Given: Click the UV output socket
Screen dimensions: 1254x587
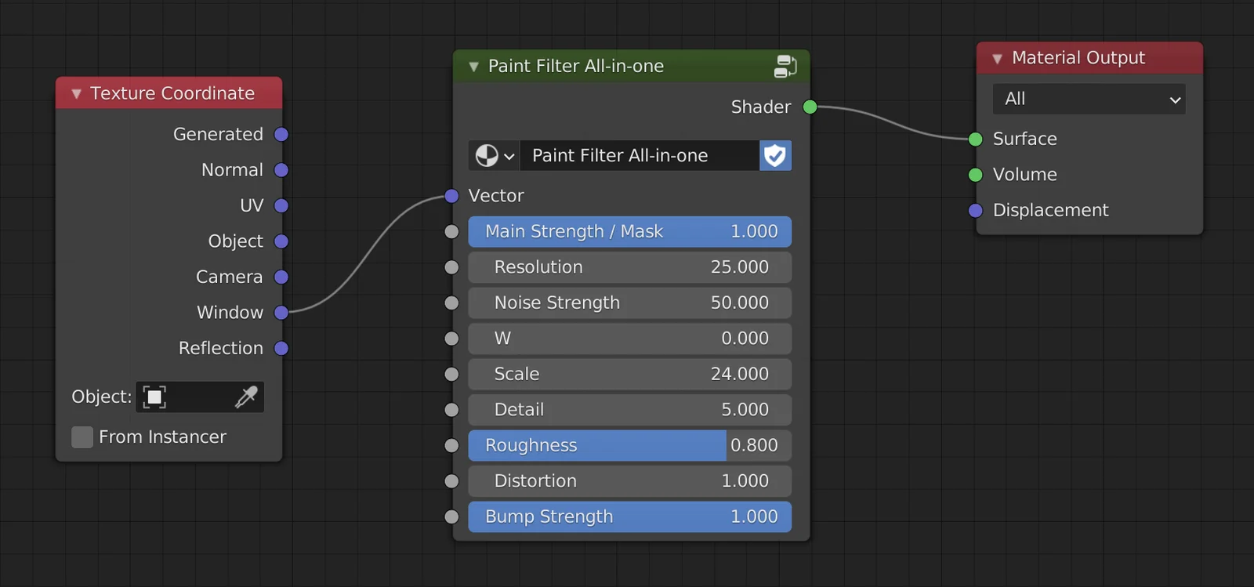Looking at the screenshot, I should coord(281,206).
